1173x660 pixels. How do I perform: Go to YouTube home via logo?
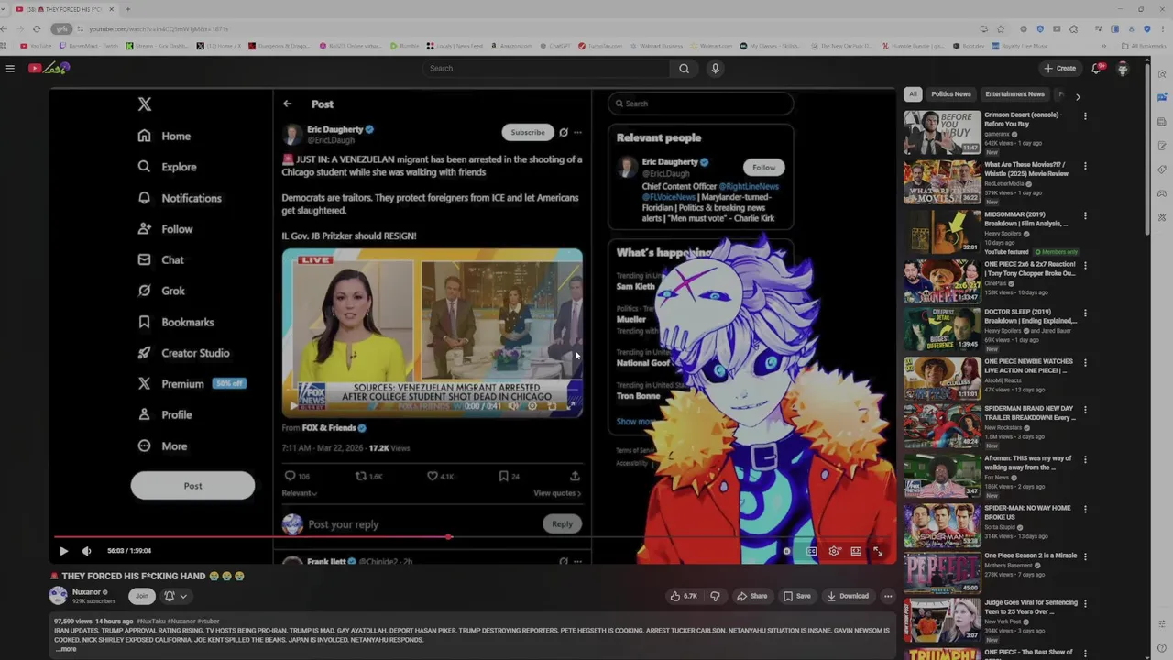coord(49,68)
